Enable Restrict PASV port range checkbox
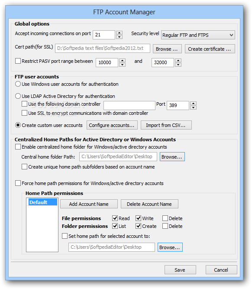 18,61
